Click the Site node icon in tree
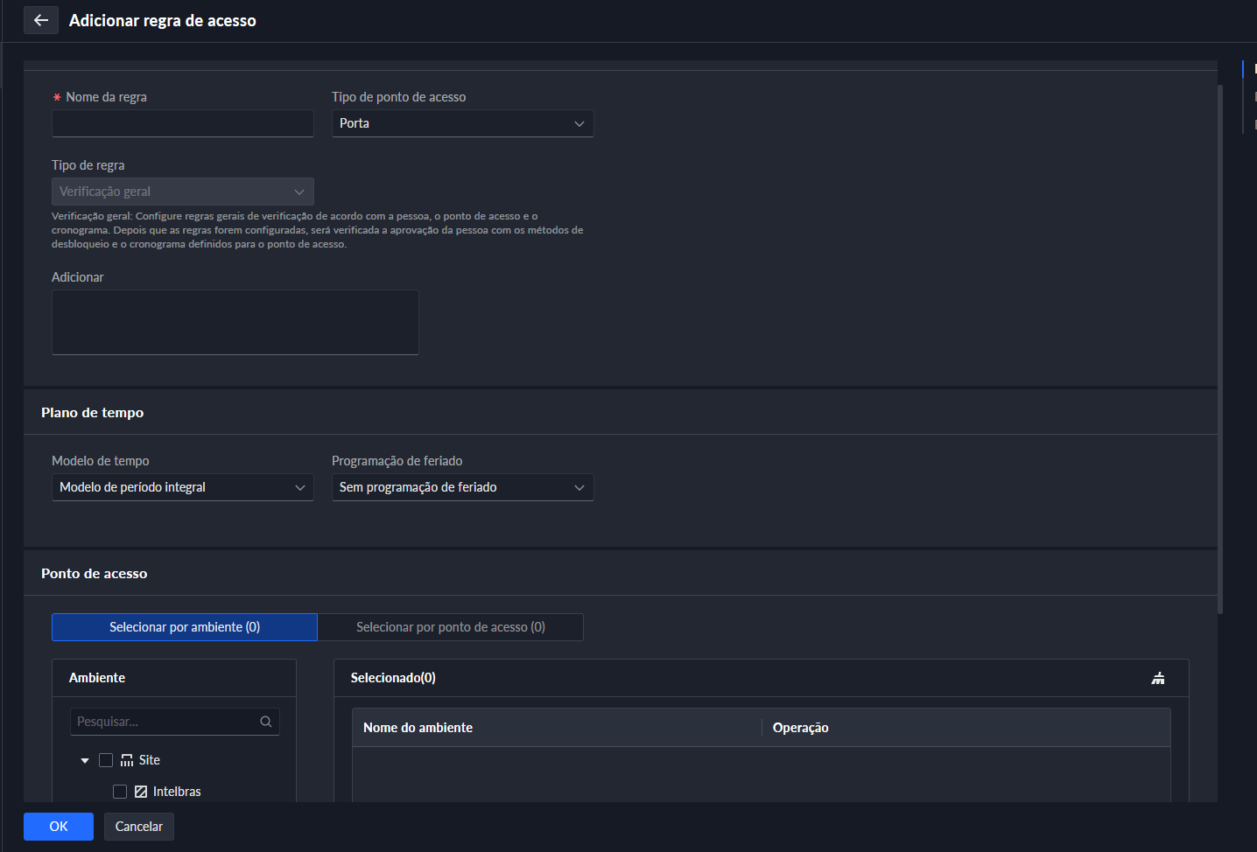This screenshot has width=1257, height=852. (x=127, y=760)
